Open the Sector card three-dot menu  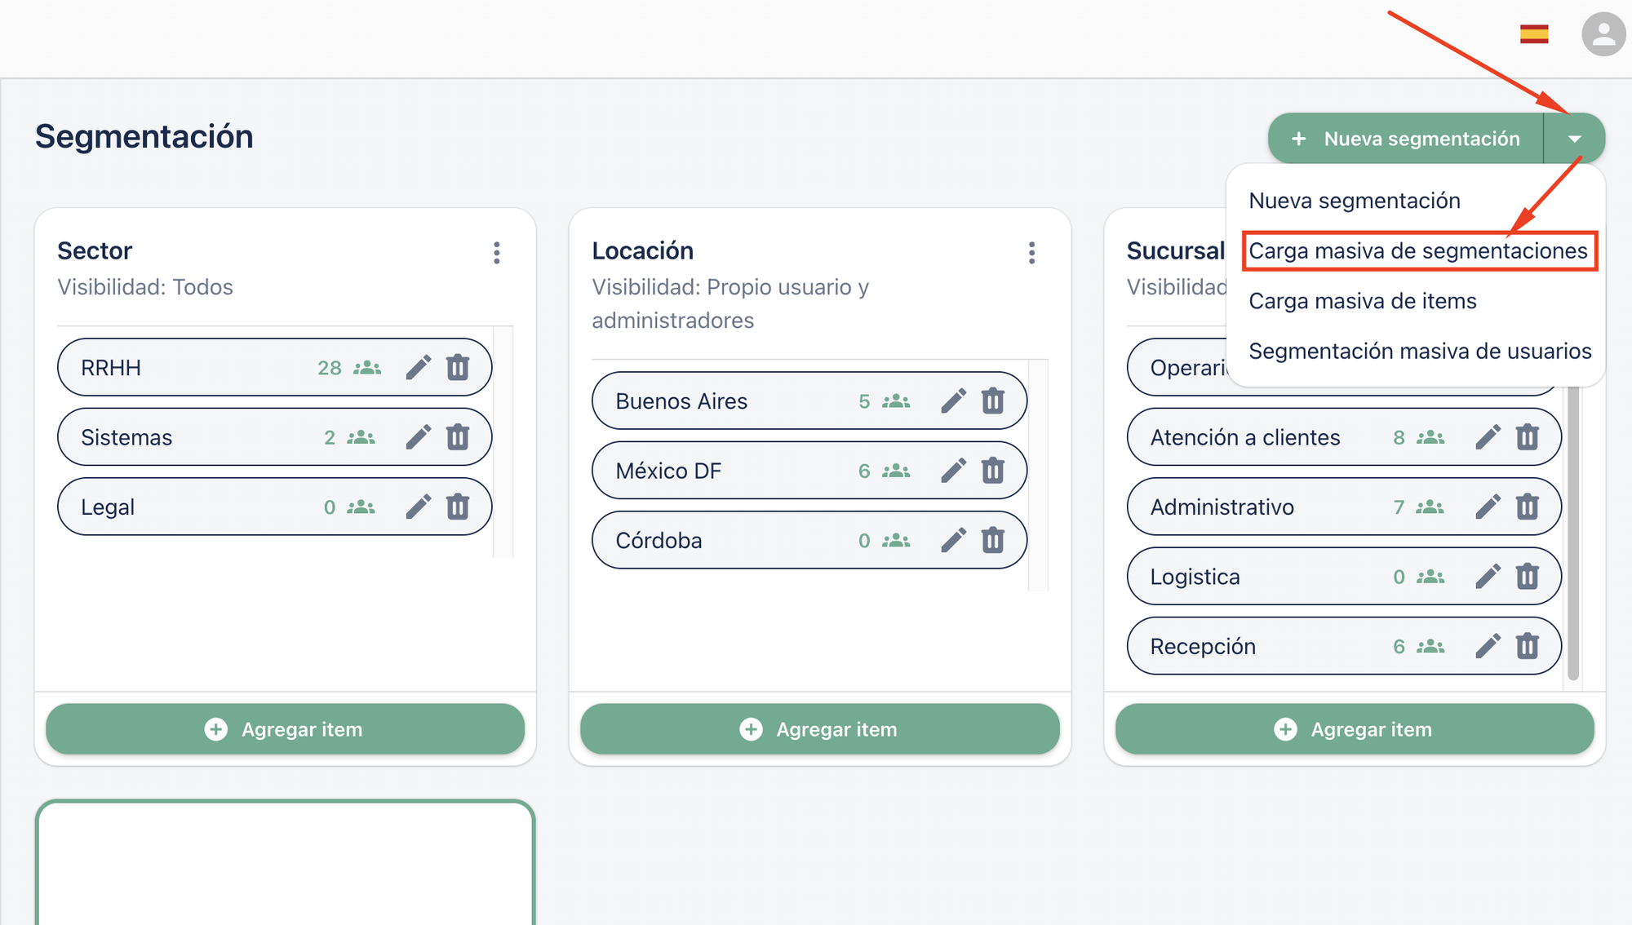tap(496, 253)
